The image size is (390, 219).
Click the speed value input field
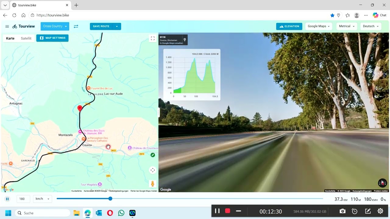(23, 199)
